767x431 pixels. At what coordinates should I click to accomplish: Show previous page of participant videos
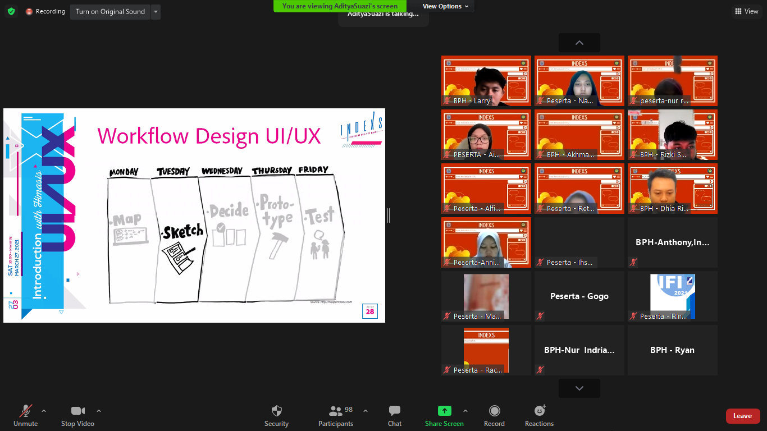coord(579,43)
